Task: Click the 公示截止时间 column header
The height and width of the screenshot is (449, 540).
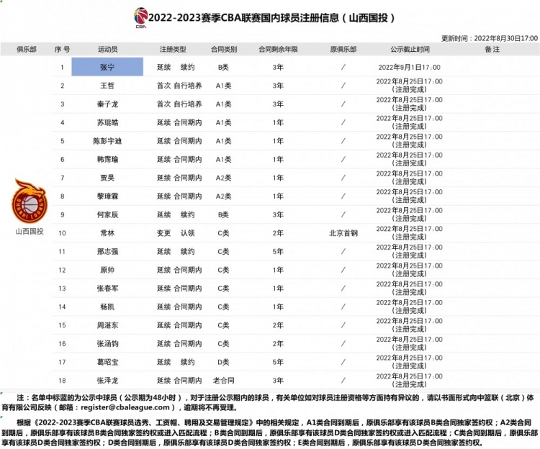Action: [x=410, y=49]
